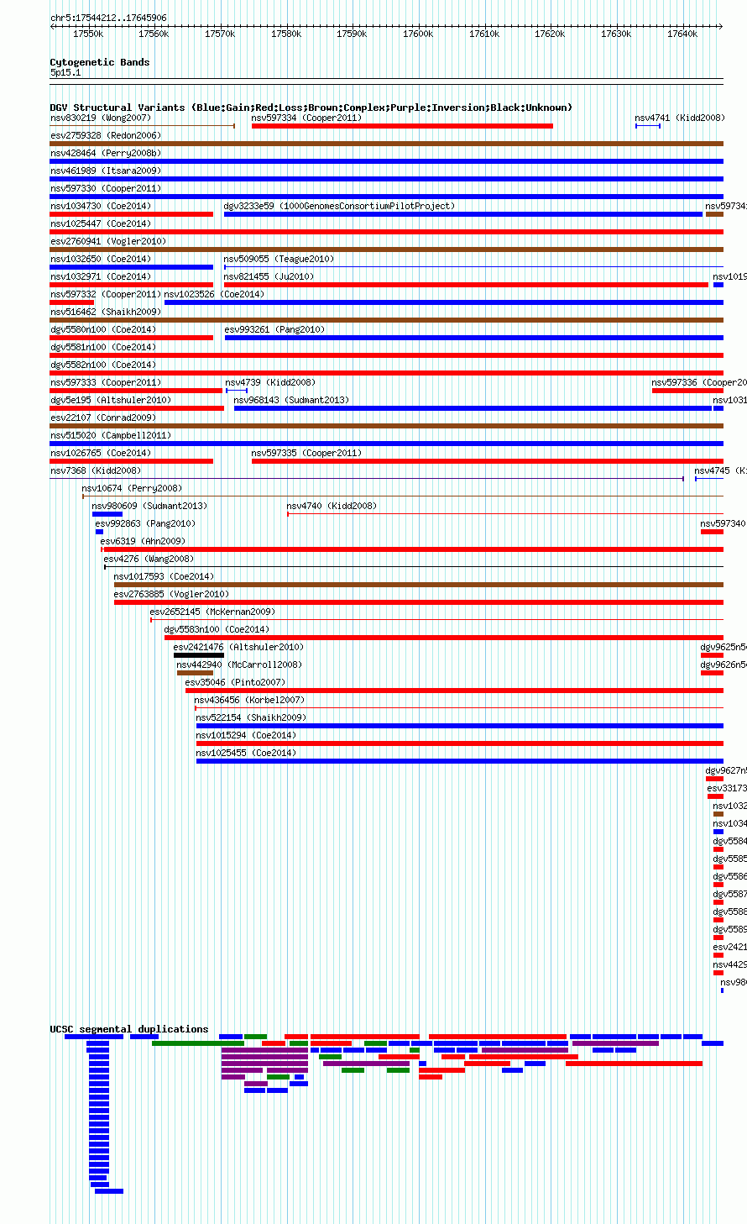Screen dimensions: 747x1224
Task: Select the nsv4741 (Kidd2008) label
Action: (x=680, y=118)
